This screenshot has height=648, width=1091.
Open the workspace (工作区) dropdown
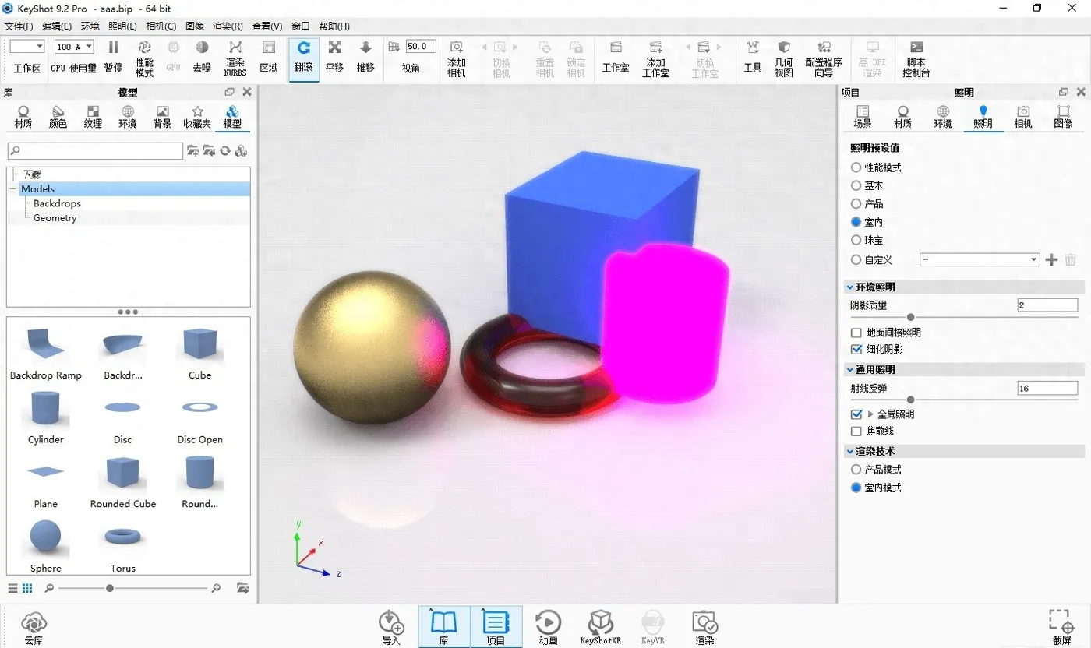click(x=26, y=47)
